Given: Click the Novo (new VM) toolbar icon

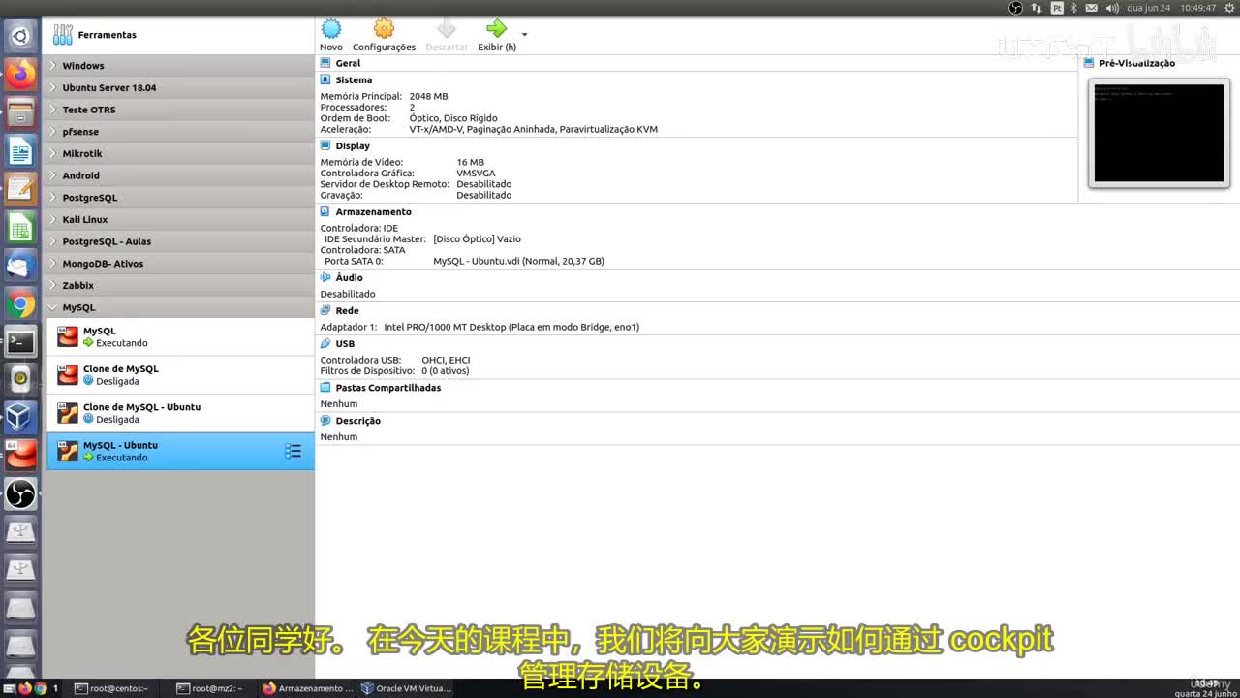Looking at the screenshot, I should click(331, 29).
